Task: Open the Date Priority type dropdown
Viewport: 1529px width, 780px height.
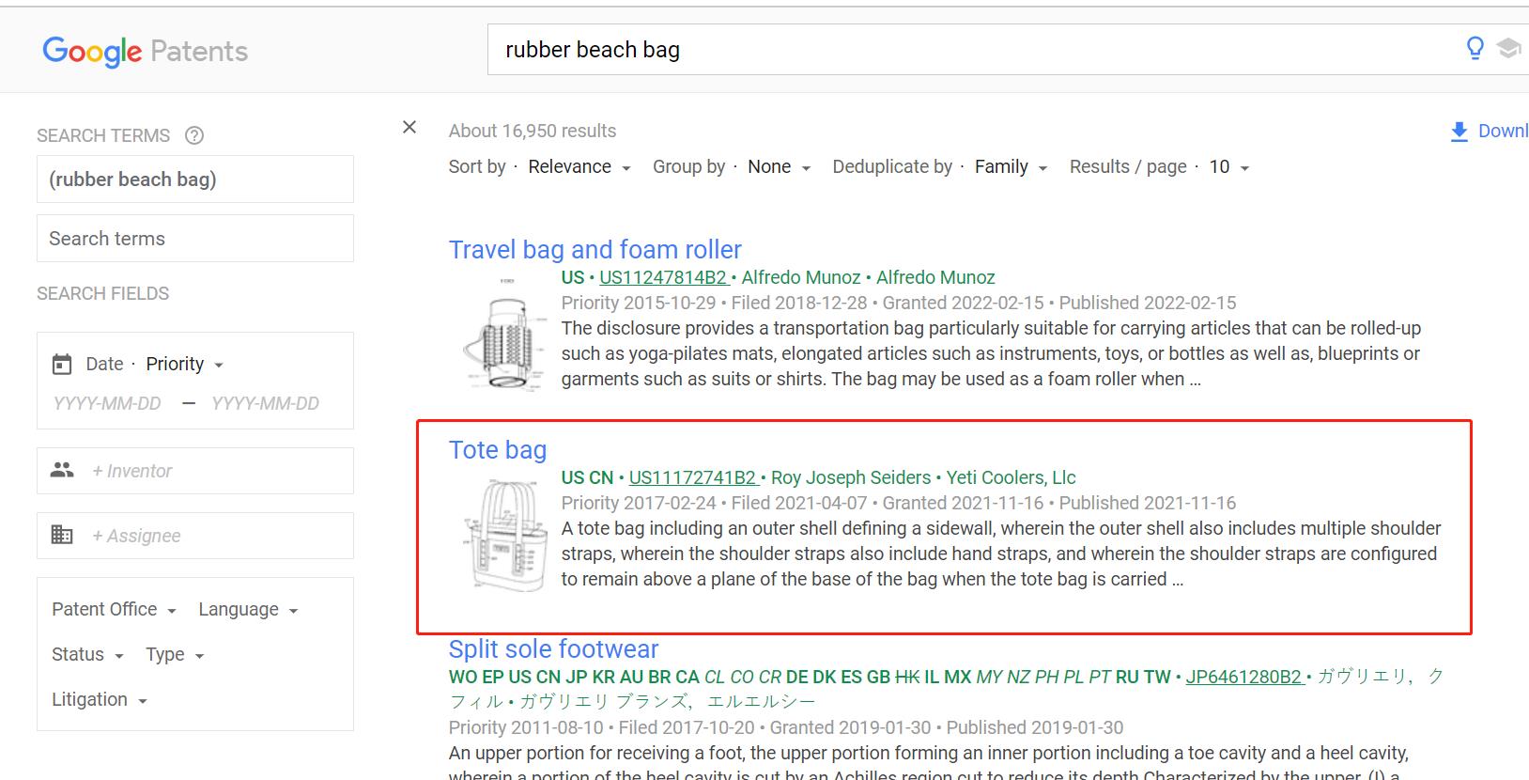Action: click(185, 364)
